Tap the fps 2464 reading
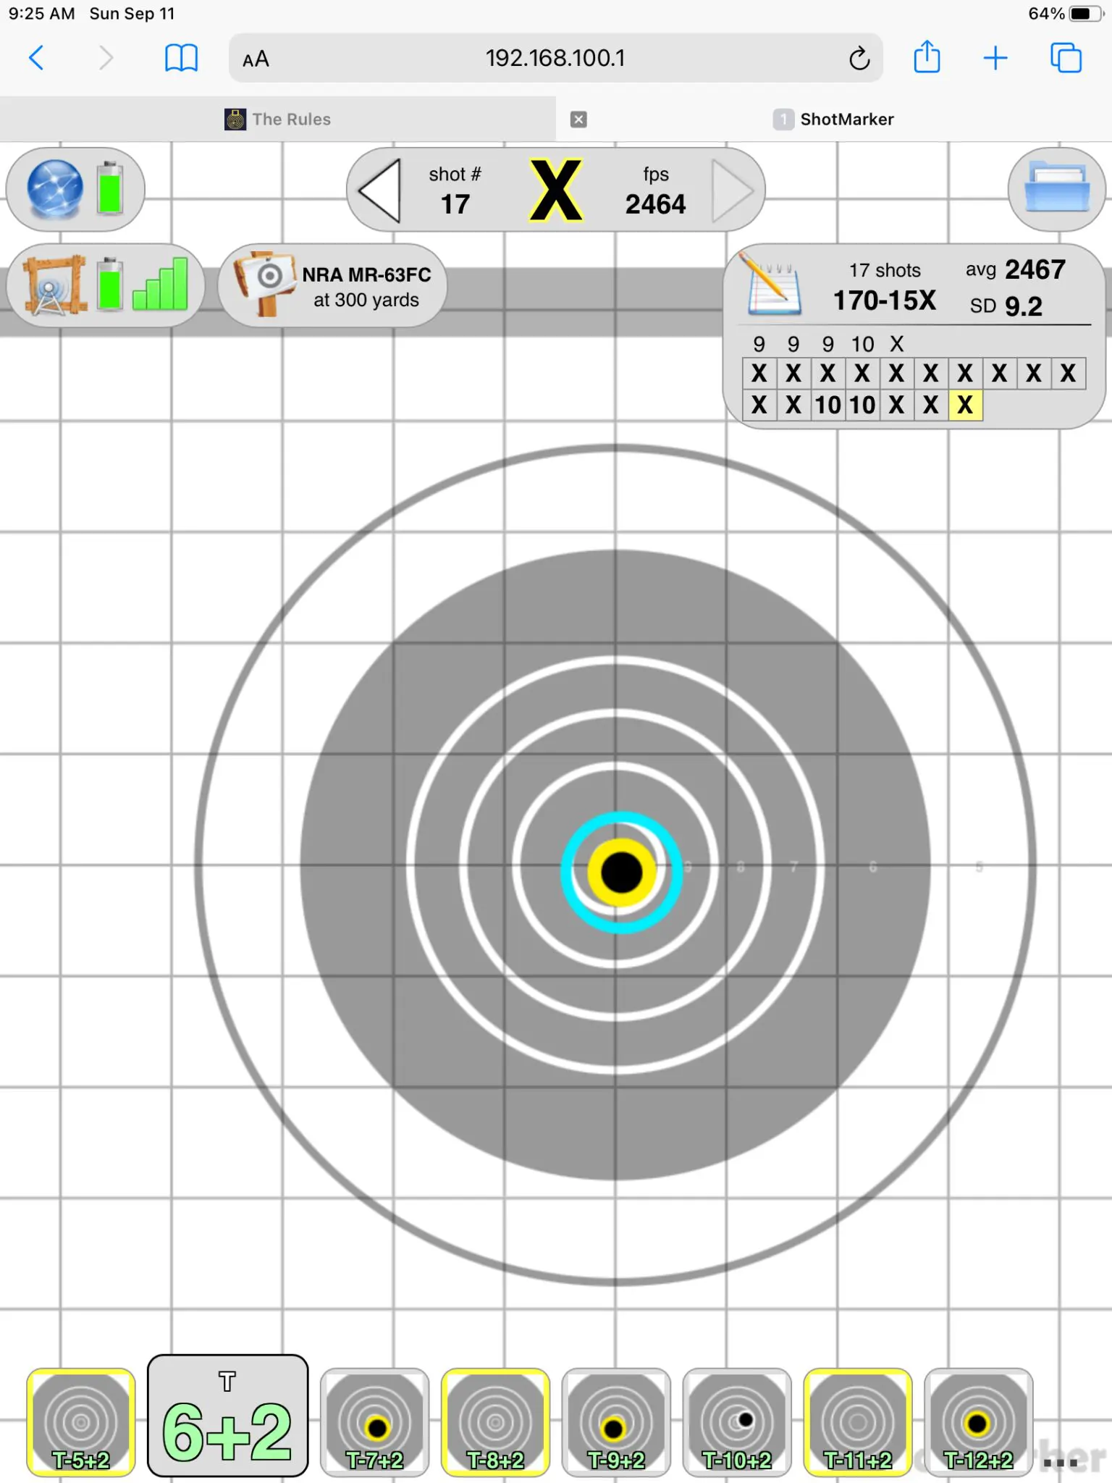Image resolution: width=1112 pixels, height=1483 pixels. tap(655, 191)
